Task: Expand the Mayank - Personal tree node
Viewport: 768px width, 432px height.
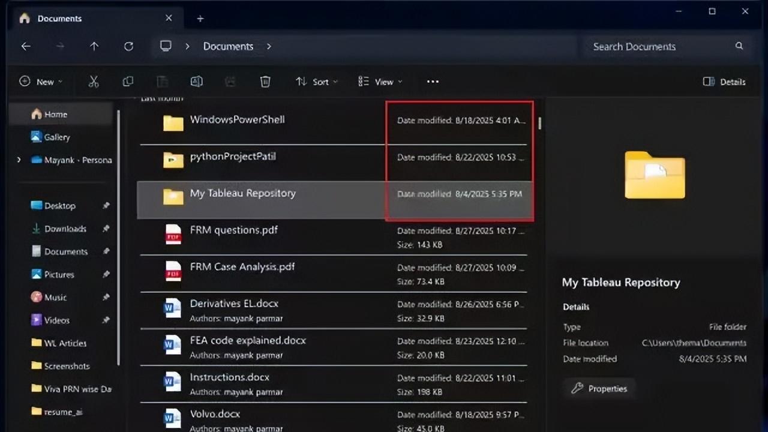Action: [19, 160]
